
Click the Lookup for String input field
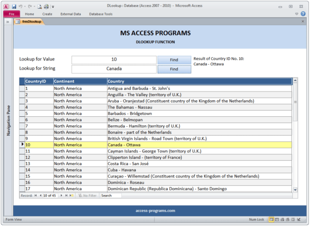tap(114, 69)
